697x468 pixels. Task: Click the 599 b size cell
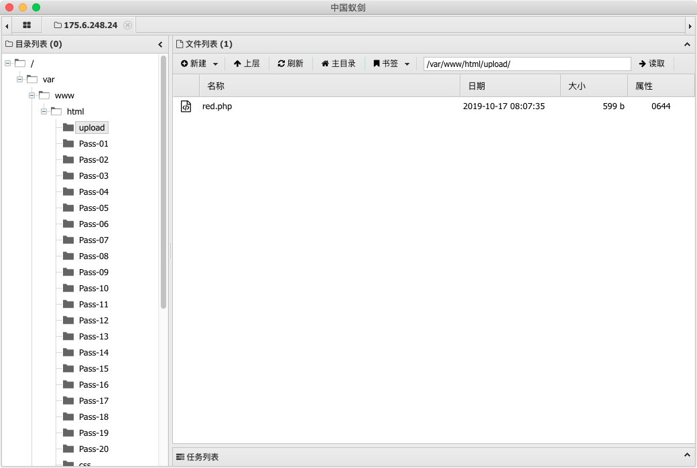tap(613, 106)
